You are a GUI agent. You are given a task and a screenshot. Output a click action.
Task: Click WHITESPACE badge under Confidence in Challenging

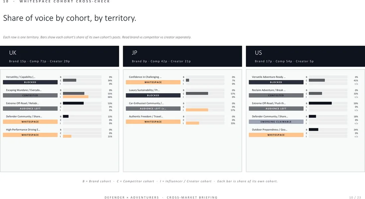coord(153,82)
